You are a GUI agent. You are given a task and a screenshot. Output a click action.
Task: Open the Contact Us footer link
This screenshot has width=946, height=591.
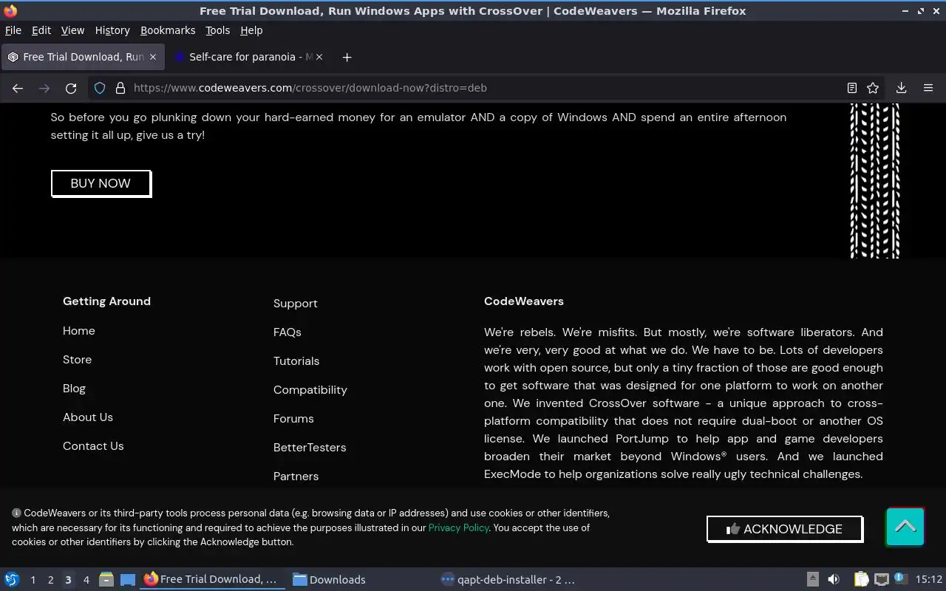pos(93,446)
